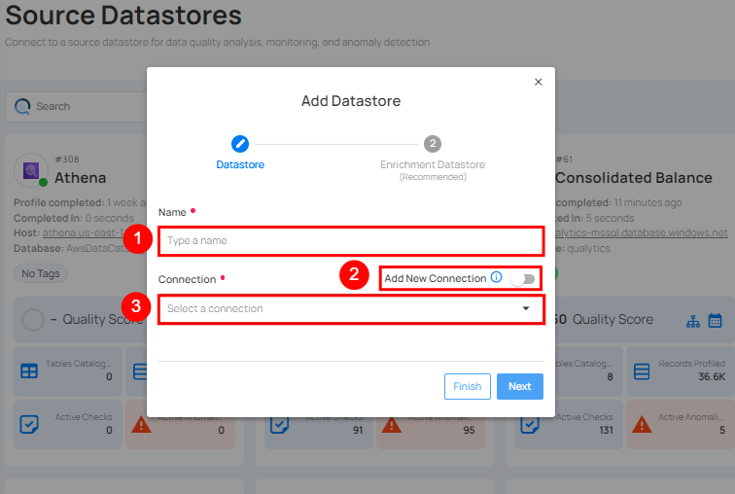Click the No Tags chip on Athena
The image size is (735, 494).
click(x=41, y=273)
